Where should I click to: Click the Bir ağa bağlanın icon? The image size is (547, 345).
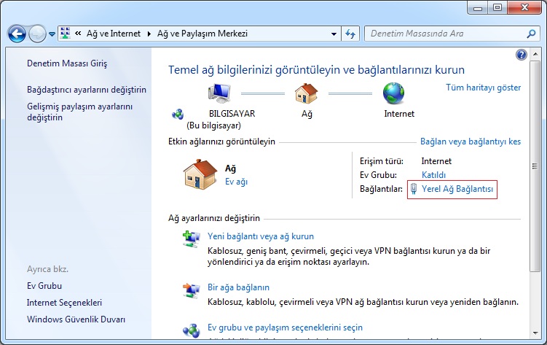click(x=191, y=290)
